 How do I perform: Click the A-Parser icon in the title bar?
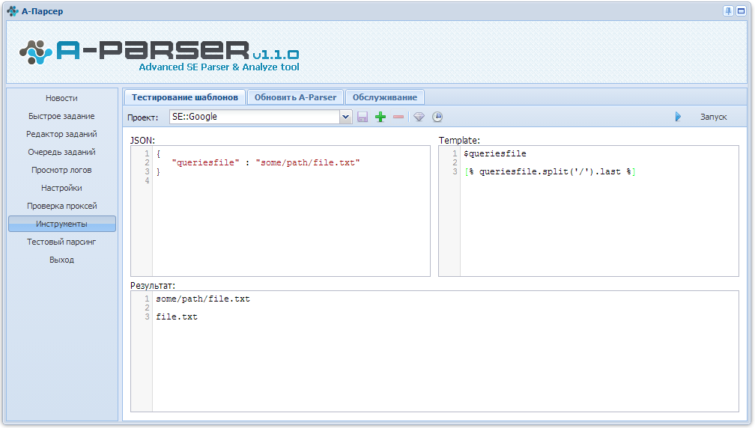[x=13, y=11]
